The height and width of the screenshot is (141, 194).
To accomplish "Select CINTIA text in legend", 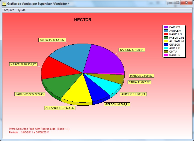I will (x=173, y=52).
